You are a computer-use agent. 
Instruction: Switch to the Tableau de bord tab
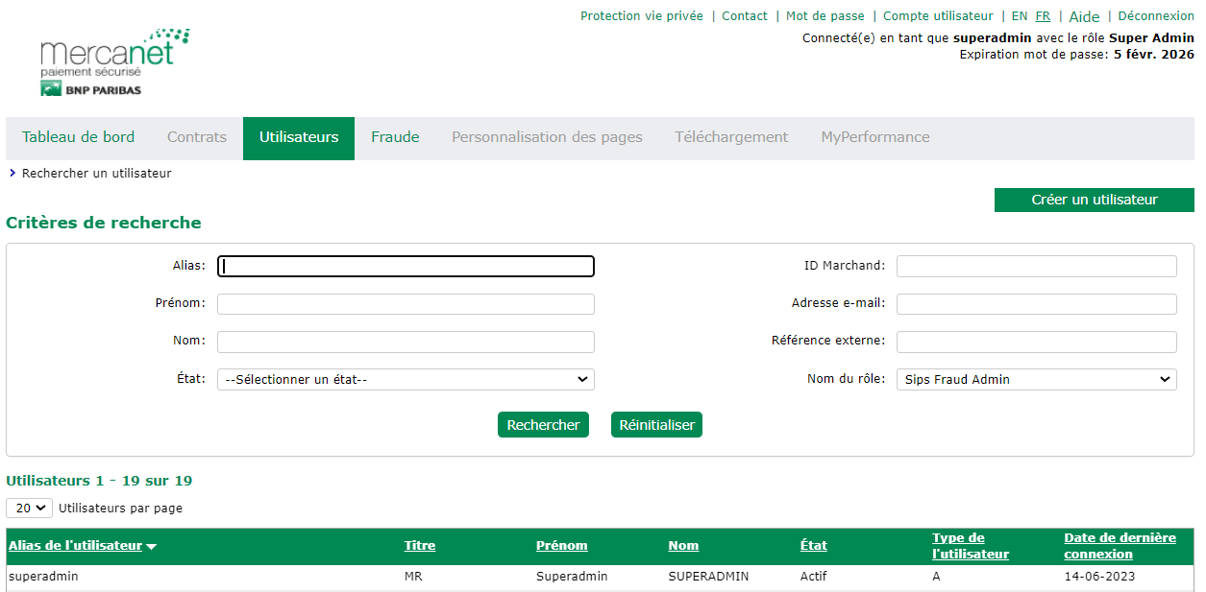[78, 137]
